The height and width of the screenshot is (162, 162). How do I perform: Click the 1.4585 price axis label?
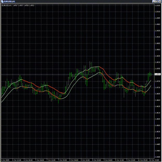point(158,119)
